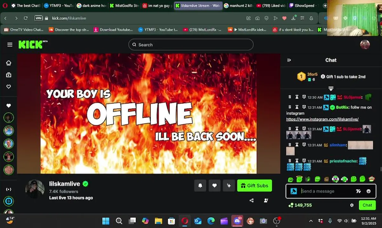Open Following heart icon in the left sidebar
The image size is (382, 228).
pyautogui.click(x=9, y=86)
